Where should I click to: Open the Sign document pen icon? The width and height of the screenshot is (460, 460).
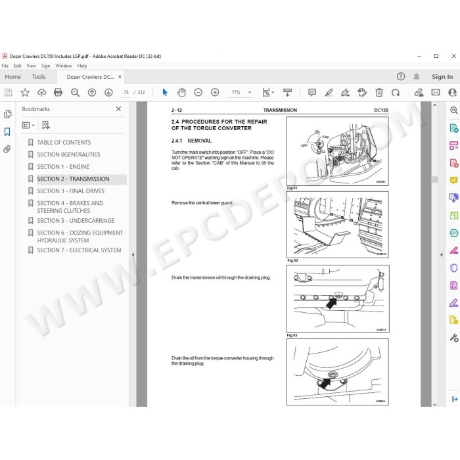coord(345,93)
